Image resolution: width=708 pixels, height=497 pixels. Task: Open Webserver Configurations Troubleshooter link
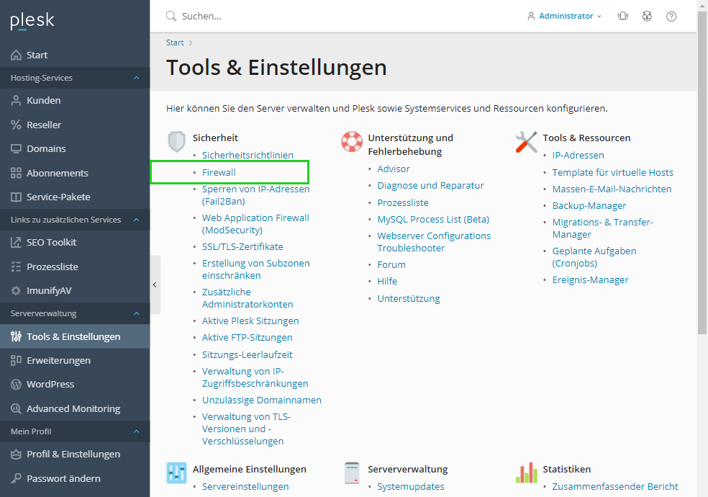[434, 242]
